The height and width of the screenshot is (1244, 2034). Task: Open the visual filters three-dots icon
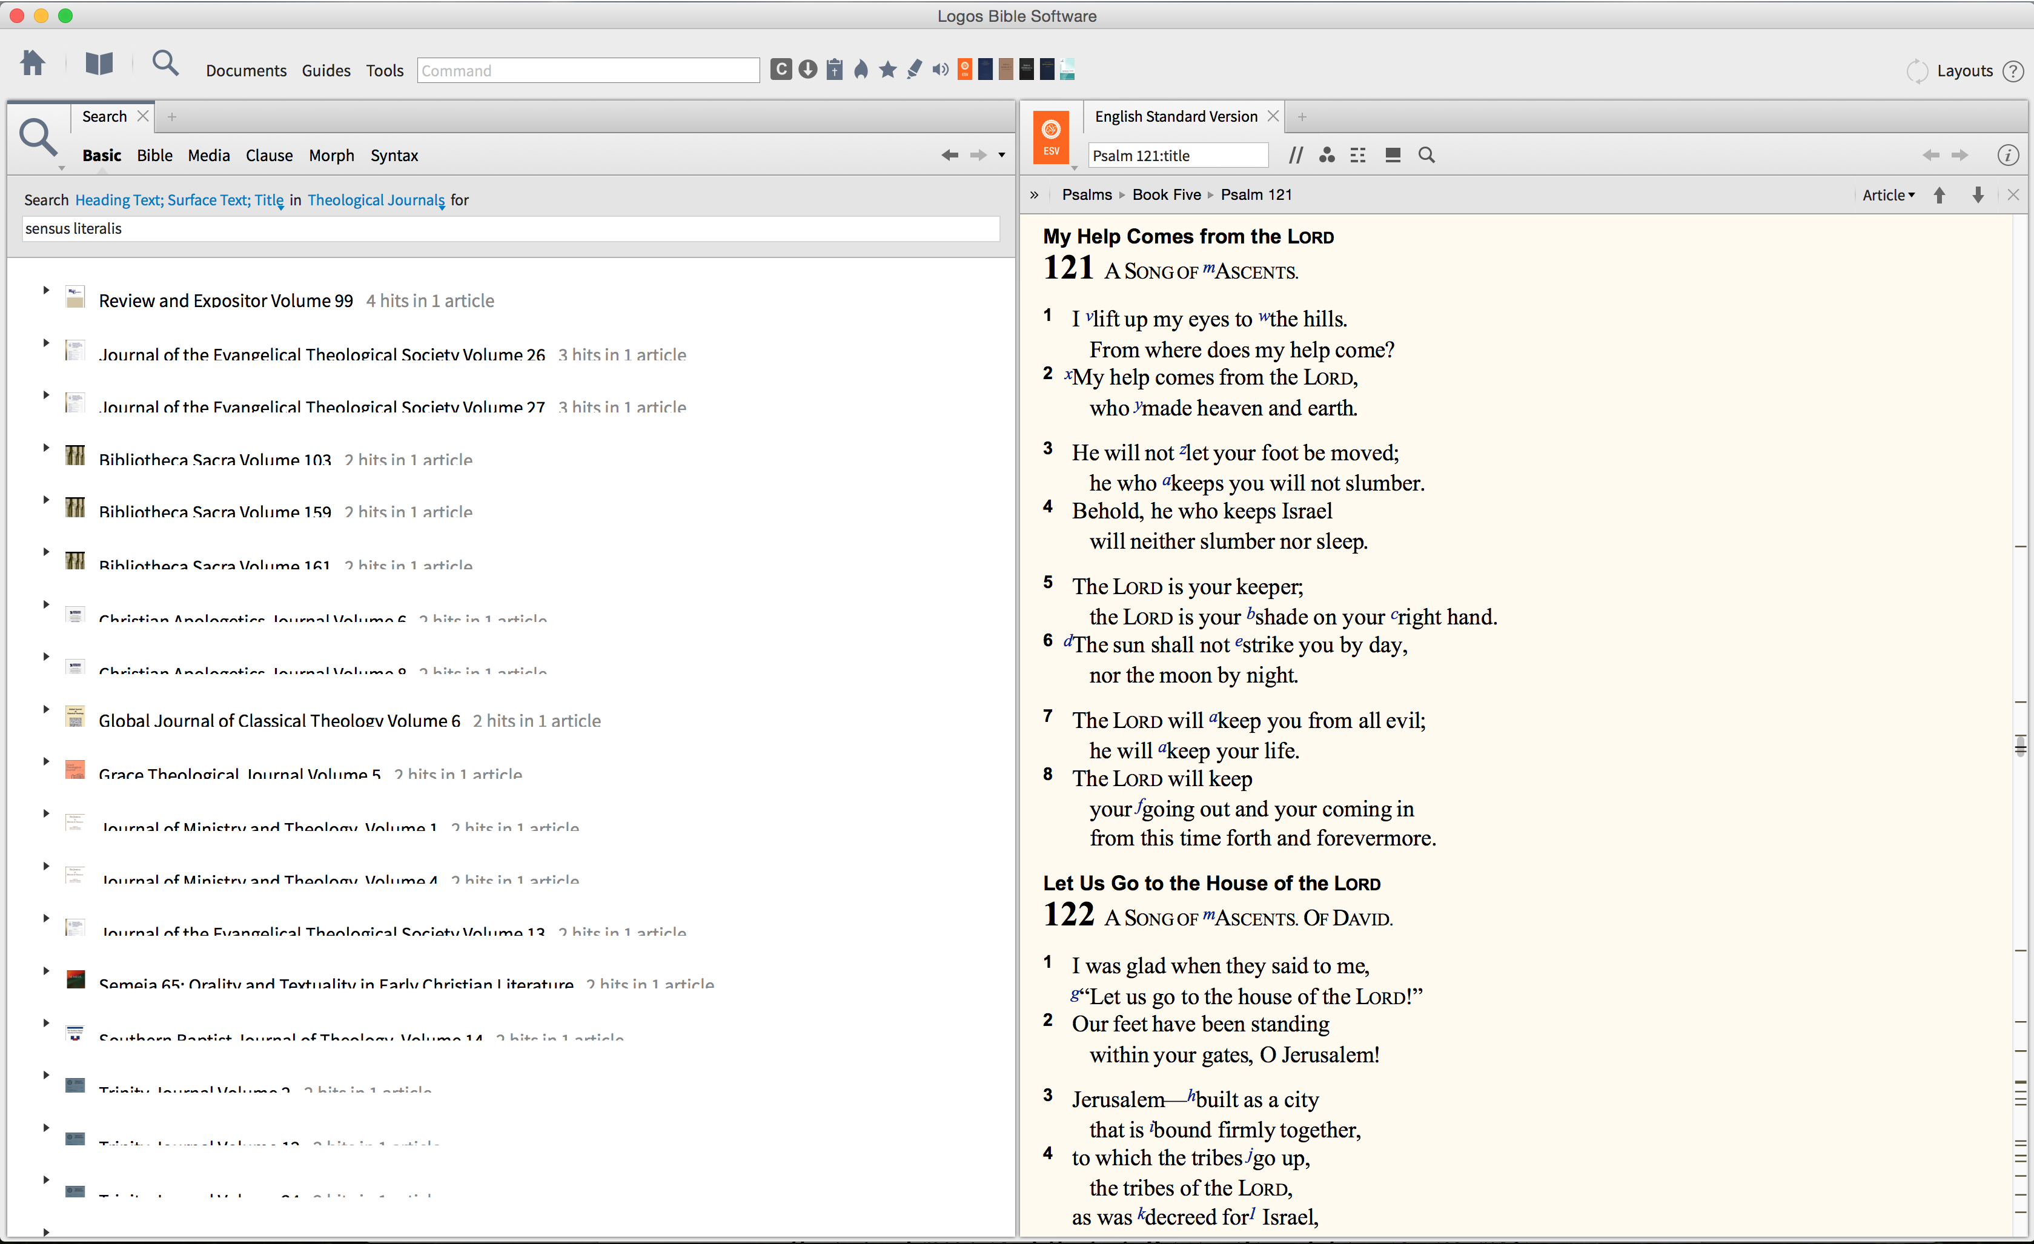click(1327, 155)
